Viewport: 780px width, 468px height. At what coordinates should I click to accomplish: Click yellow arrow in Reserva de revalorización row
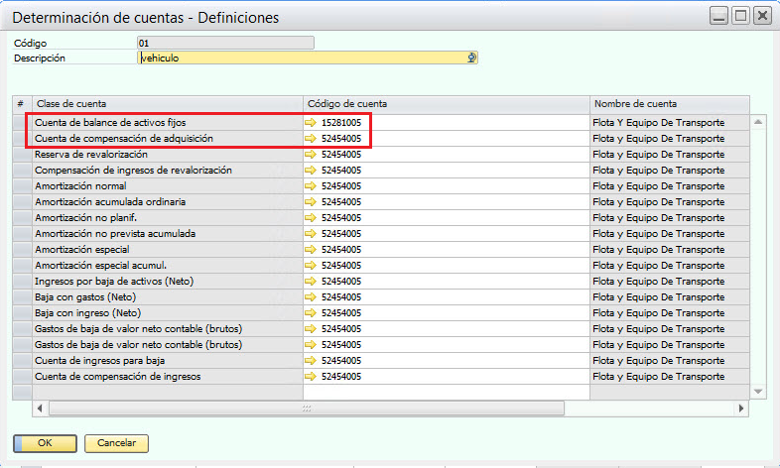[312, 155]
